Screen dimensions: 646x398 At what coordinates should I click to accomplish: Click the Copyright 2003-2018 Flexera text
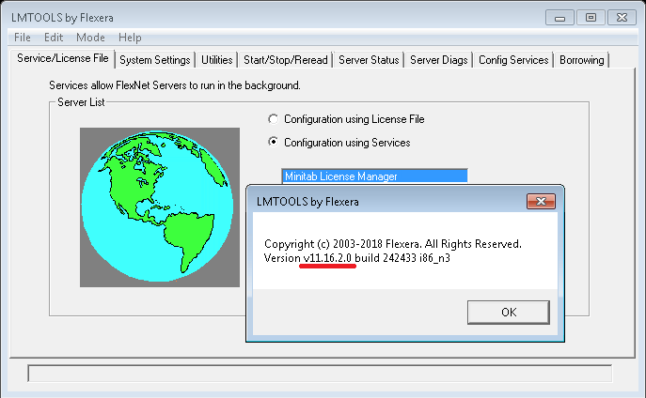(393, 244)
